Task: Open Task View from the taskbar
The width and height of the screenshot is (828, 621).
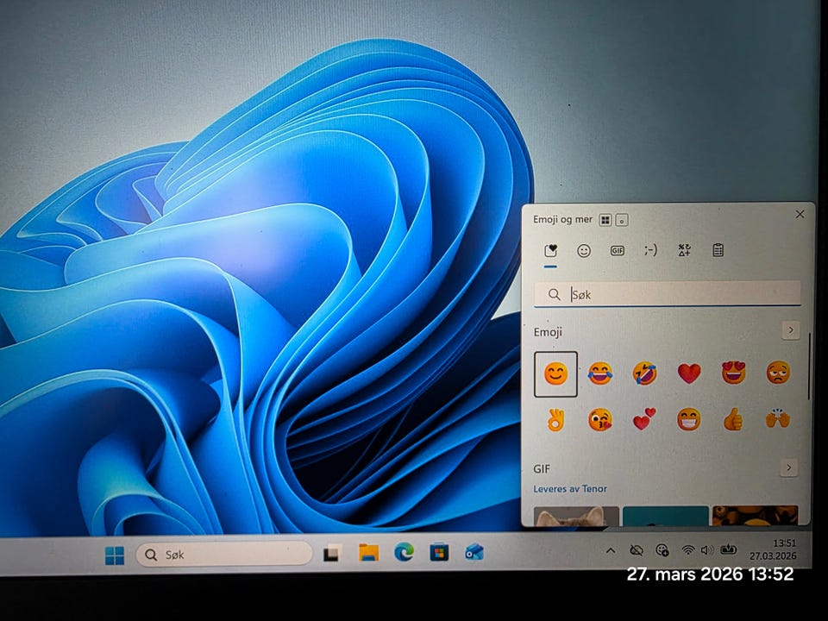Action: coord(331,554)
